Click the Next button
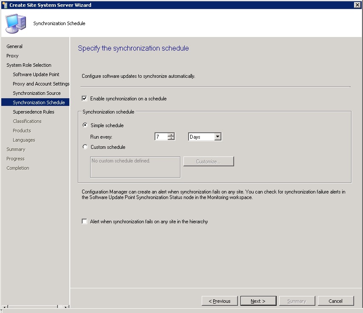363x313 pixels. pos(258,301)
